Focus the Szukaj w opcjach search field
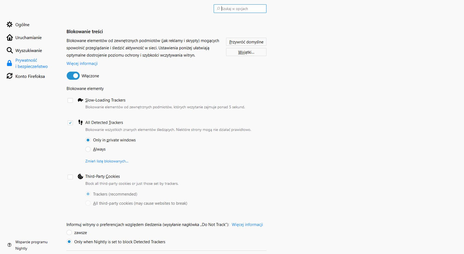 240,9
